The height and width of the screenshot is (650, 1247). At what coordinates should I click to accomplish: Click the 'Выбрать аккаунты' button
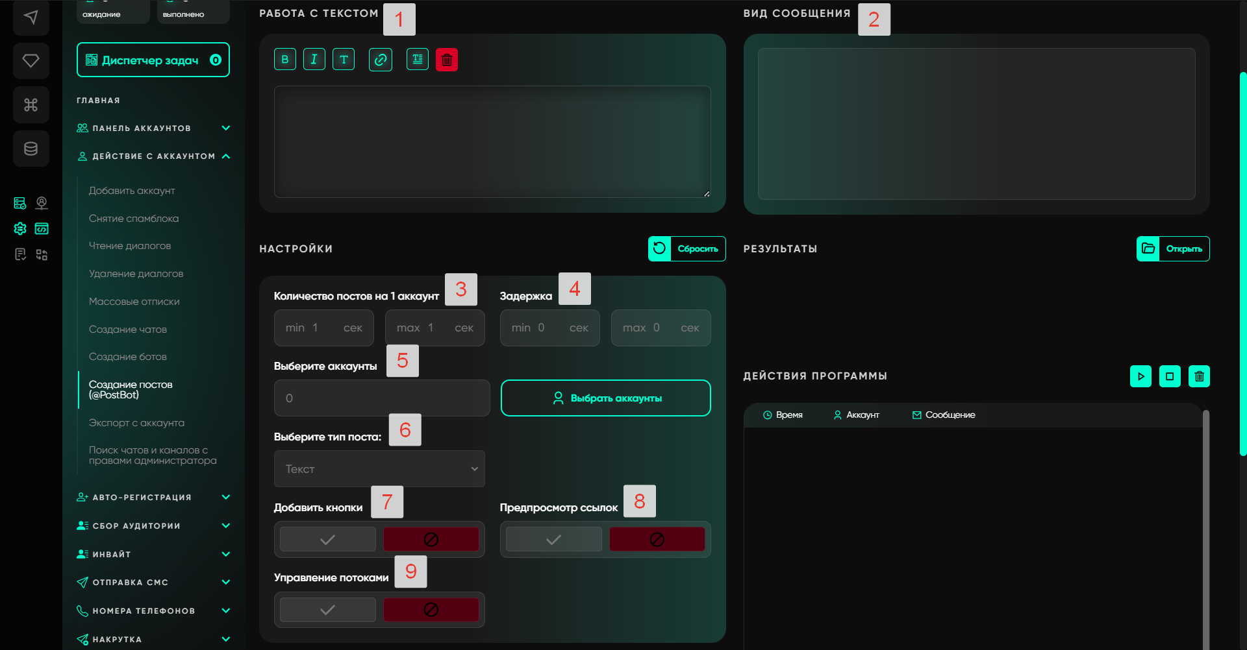[605, 398]
